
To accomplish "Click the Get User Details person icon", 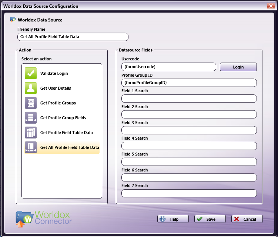I will coord(31,88).
